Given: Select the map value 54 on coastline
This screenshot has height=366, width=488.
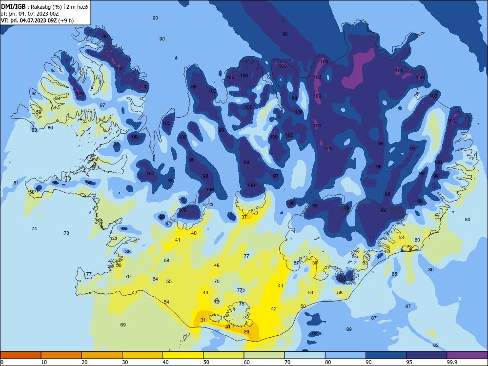Looking at the screenshot, I should pyautogui.click(x=166, y=302).
